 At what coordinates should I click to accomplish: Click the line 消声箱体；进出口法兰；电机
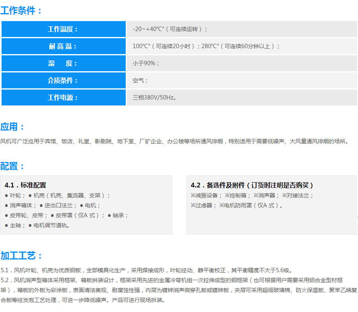click(53, 206)
